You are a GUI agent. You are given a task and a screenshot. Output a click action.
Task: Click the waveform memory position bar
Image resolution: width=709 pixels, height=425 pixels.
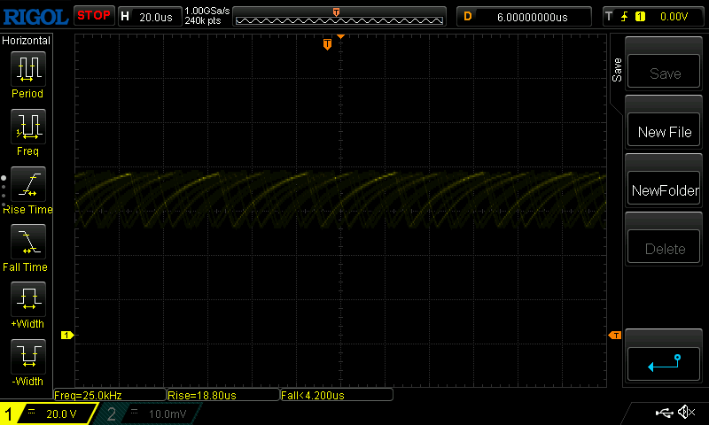coord(339,17)
